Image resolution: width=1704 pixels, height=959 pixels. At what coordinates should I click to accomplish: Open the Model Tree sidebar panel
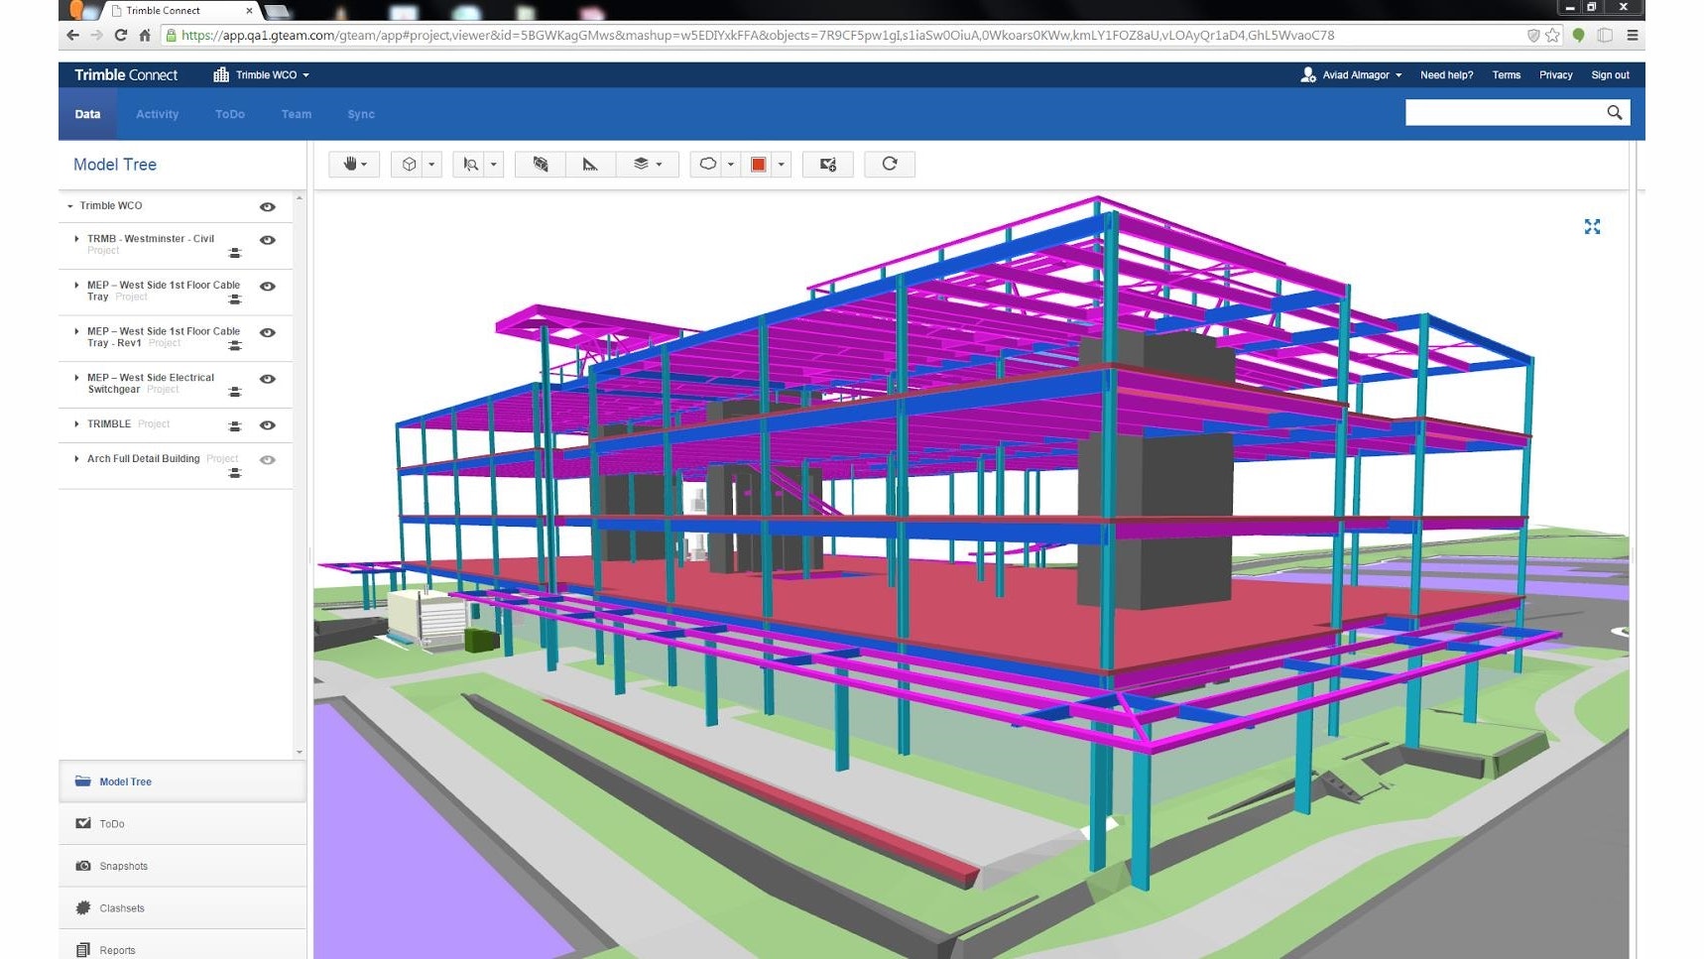[x=183, y=781]
